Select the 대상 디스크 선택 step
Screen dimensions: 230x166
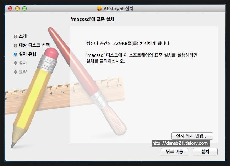(34, 45)
